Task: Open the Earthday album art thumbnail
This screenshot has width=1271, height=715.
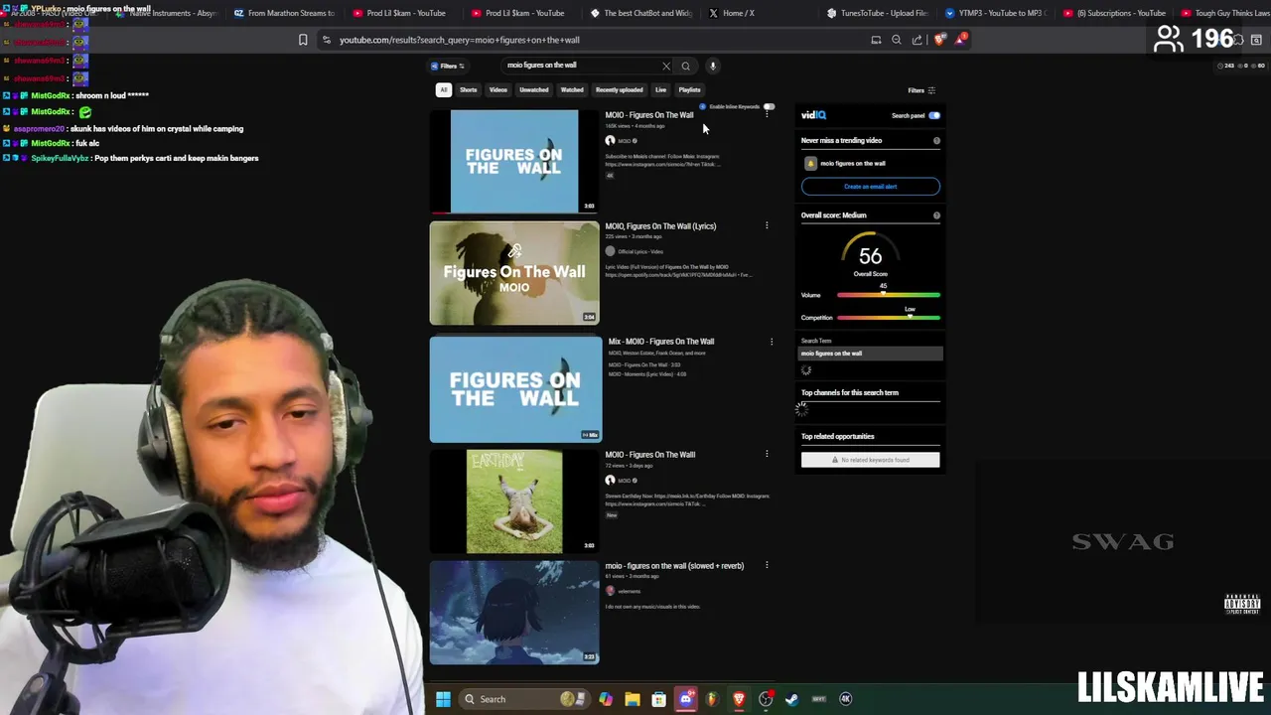Action: click(514, 501)
